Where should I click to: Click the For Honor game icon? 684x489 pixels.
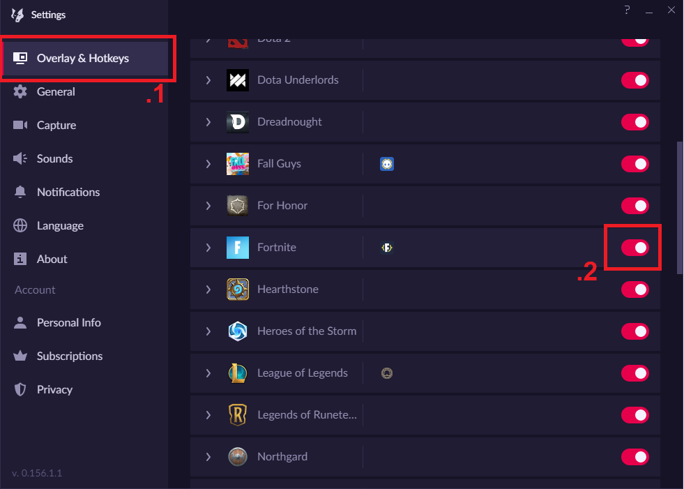(238, 206)
